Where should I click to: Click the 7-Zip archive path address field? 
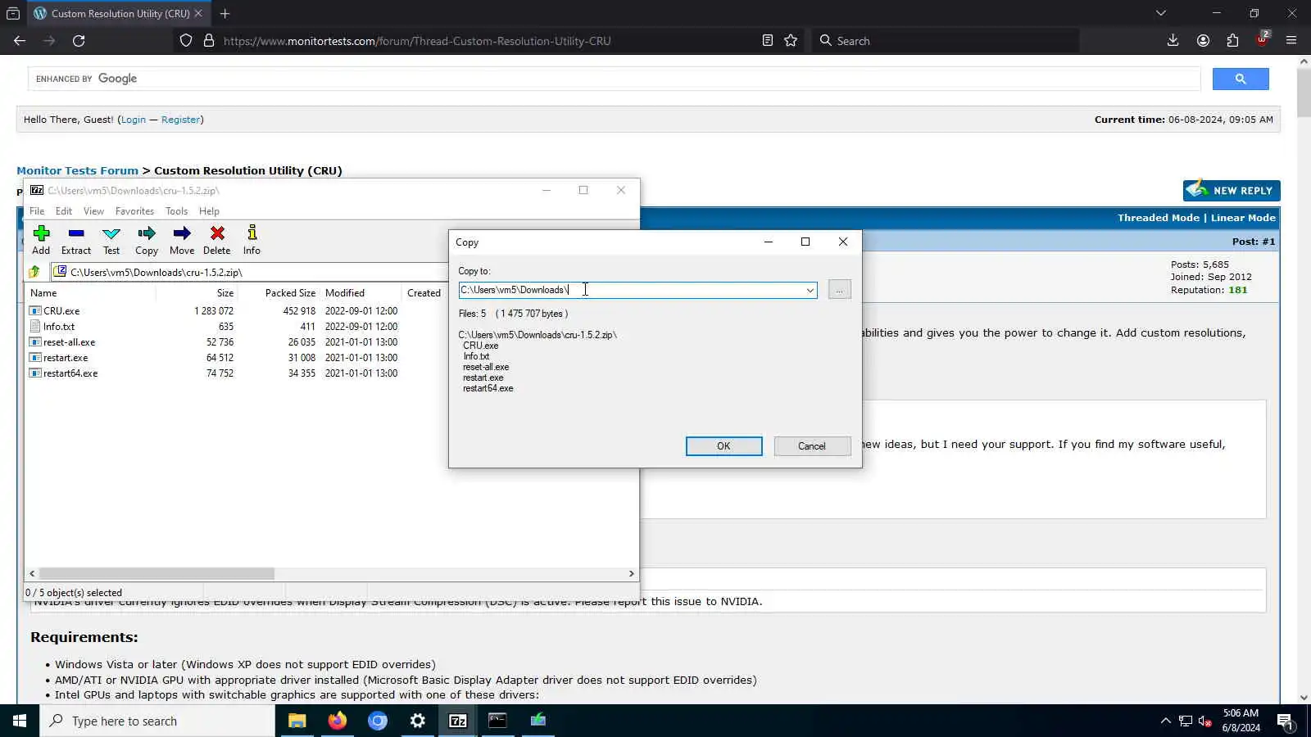pyautogui.click(x=250, y=272)
